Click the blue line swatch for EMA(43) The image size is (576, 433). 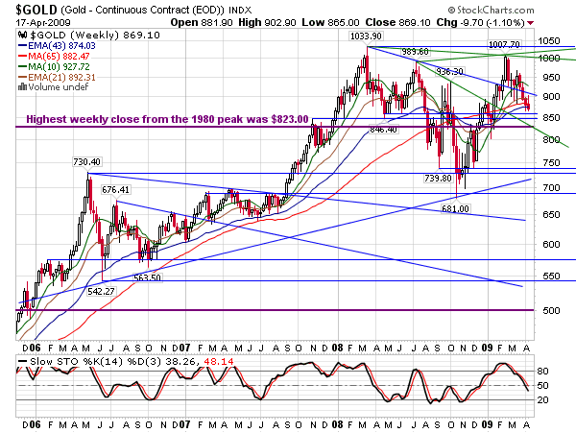point(22,46)
